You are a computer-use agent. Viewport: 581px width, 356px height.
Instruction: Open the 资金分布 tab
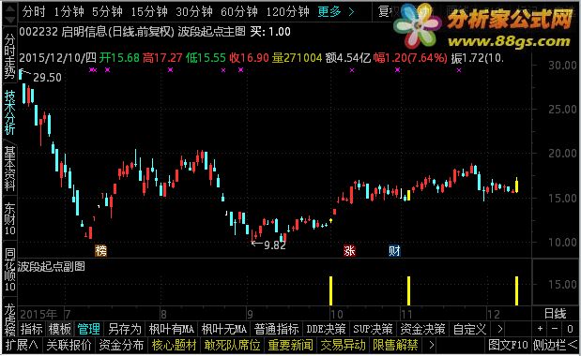pyautogui.click(x=121, y=345)
